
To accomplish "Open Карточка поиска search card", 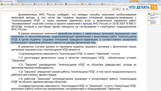I will click(27, 4).
